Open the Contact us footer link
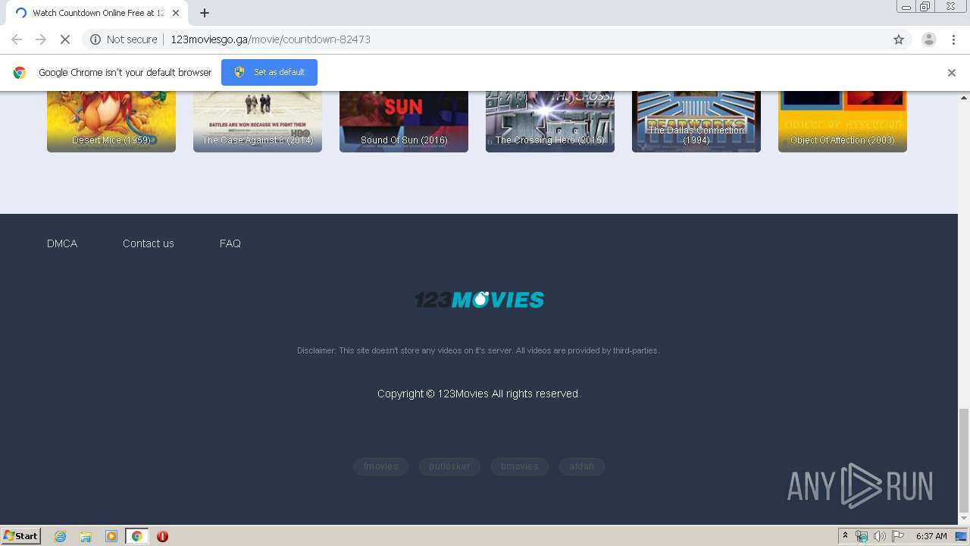The width and height of the screenshot is (970, 546). pyautogui.click(x=149, y=243)
